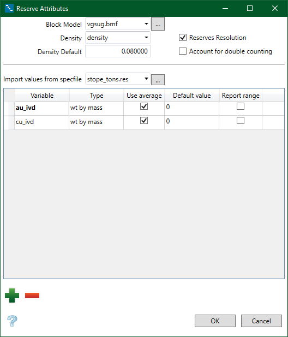The image size is (288, 337).
Task: Confirm with the OK button
Action: tap(215, 321)
